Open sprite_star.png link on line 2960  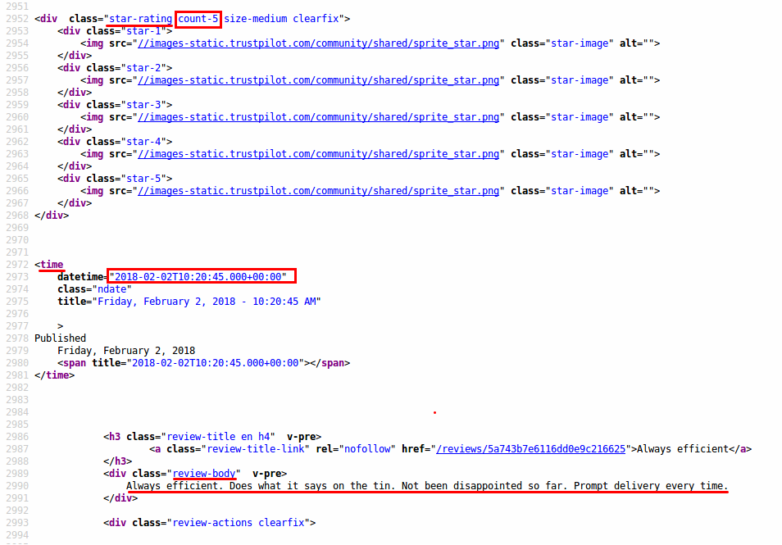coord(318,117)
